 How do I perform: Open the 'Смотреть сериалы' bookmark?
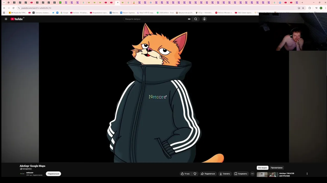(41, 13)
